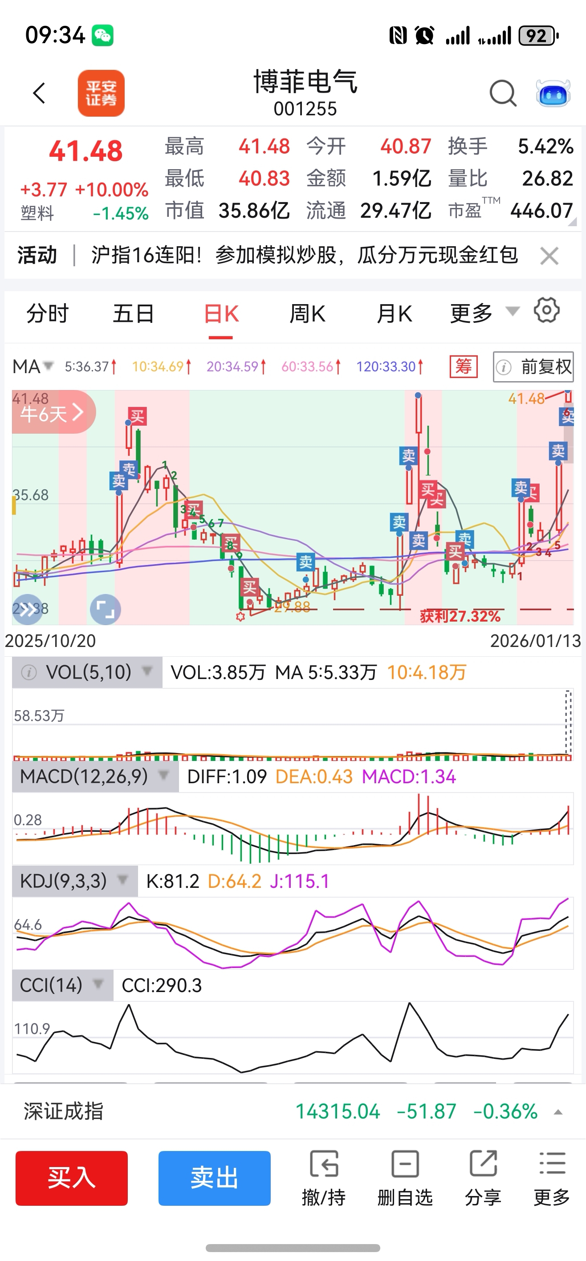Screen dimensions: 586x1261
Task: Select the 日K tab
Action: (x=221, y=314)
